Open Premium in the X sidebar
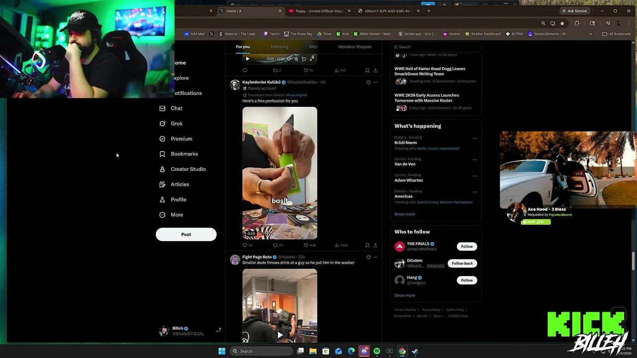The height and width of the screenshot is (358, 637). point(176,139)
